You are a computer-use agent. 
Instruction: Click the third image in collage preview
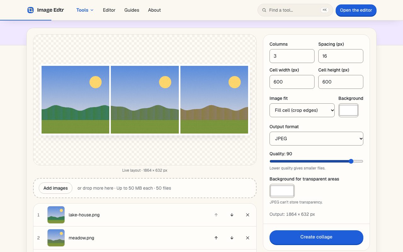(214, 100)
